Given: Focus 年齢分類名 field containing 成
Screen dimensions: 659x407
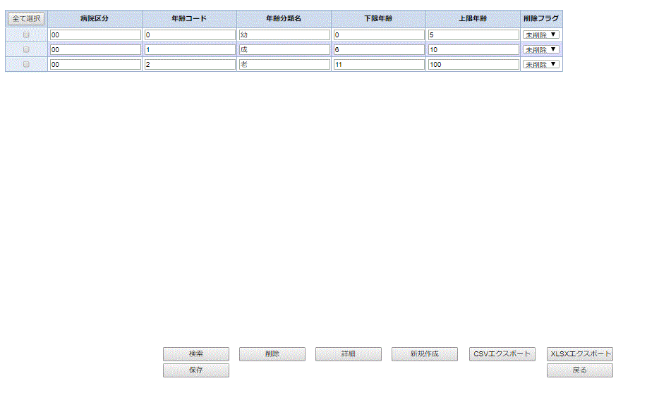Looking at the screenshot, I should [284, 49].
